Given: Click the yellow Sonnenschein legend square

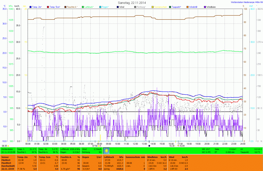Looking at the screenshot, I should [153, 7].
